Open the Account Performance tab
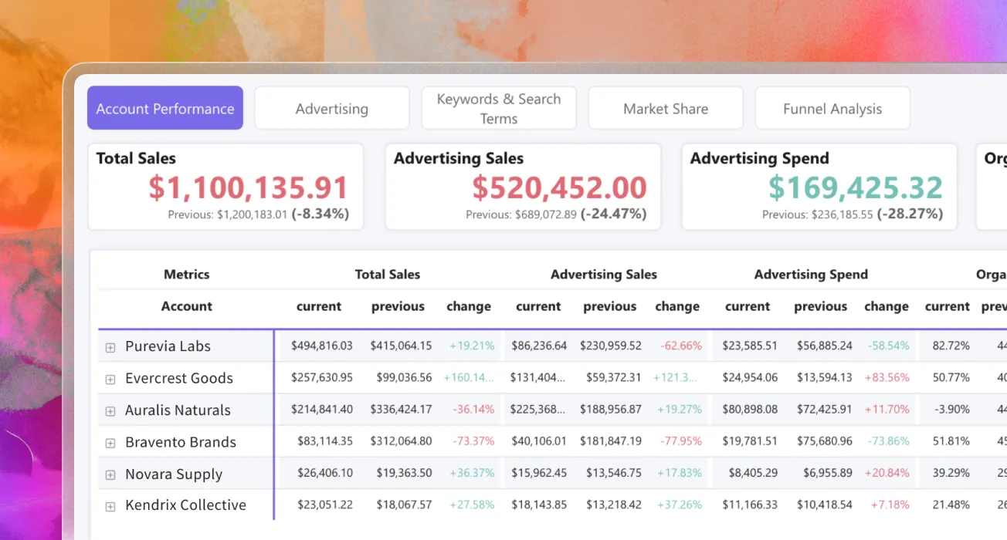This screenshot has height=540, width=1007. 165,108
